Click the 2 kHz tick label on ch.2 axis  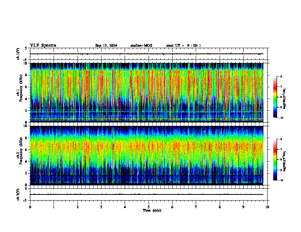tap(26, 173)
